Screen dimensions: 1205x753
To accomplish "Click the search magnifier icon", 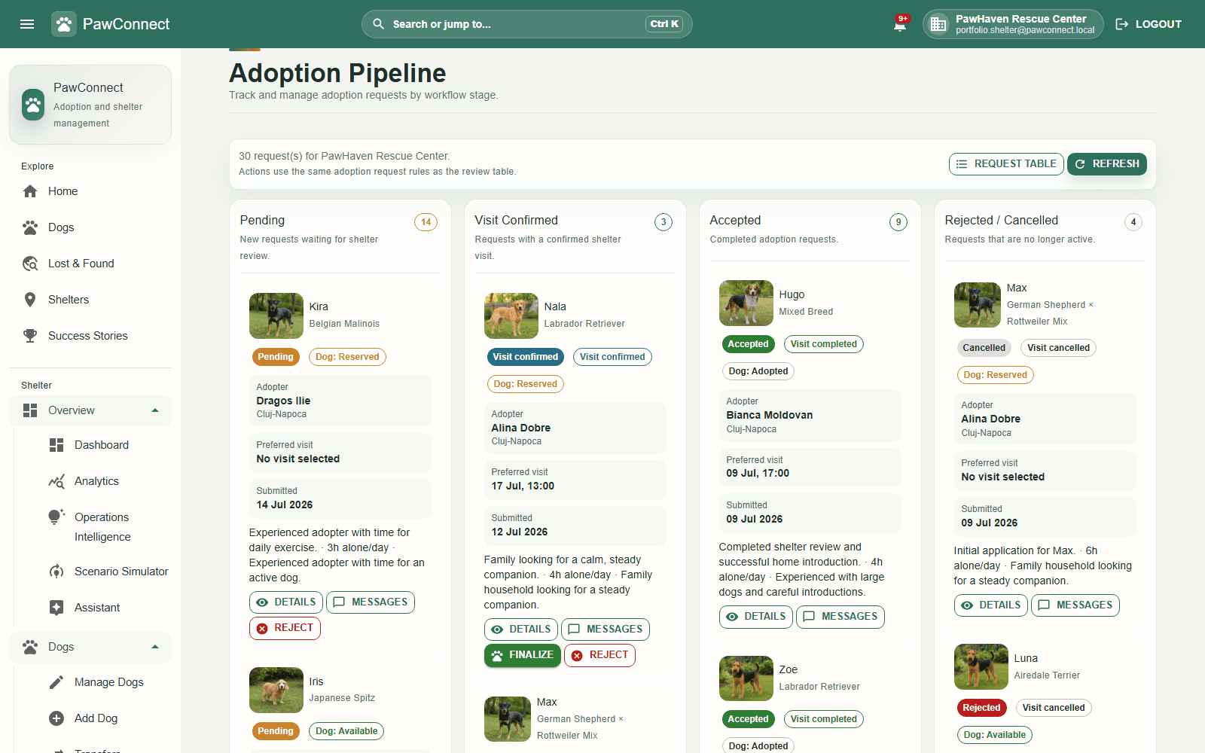I will [x=378, y=24].
